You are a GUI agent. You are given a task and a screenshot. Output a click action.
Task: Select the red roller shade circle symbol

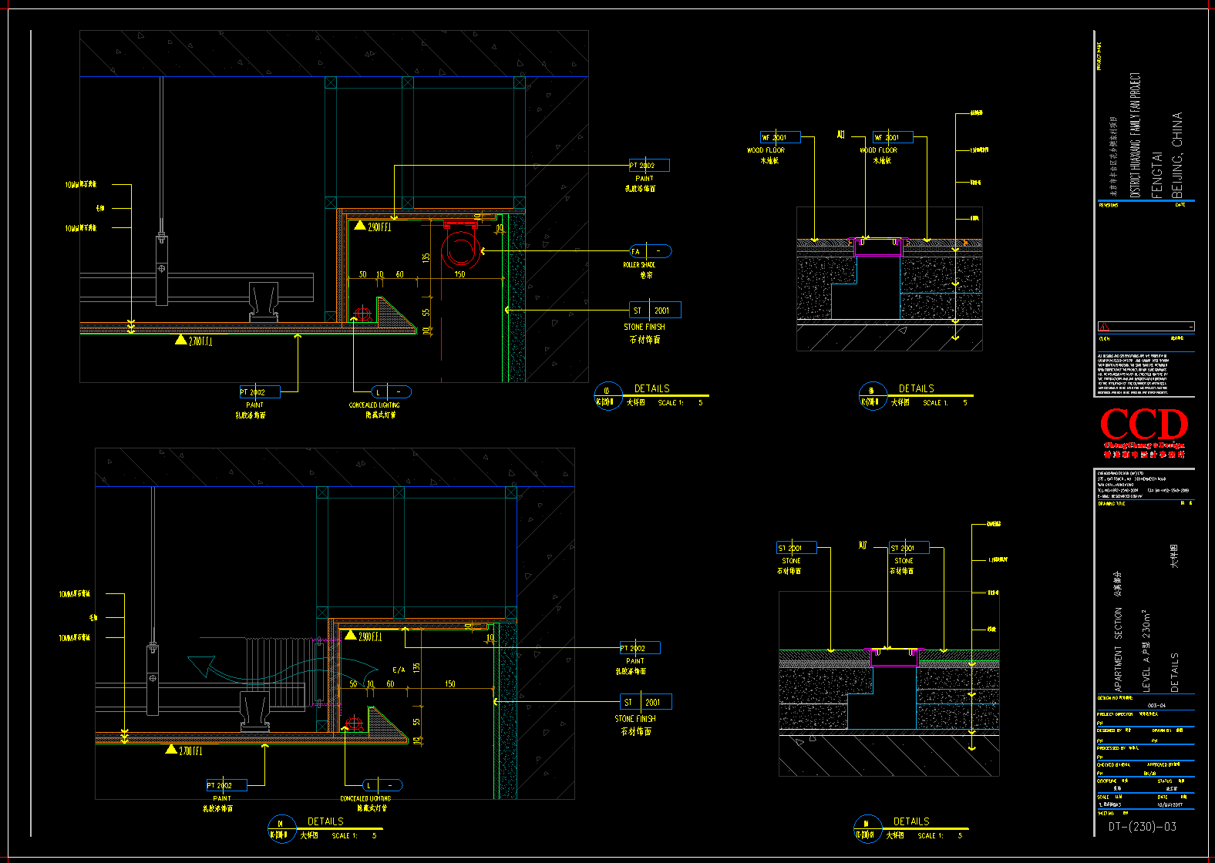[x=462, y=247]
